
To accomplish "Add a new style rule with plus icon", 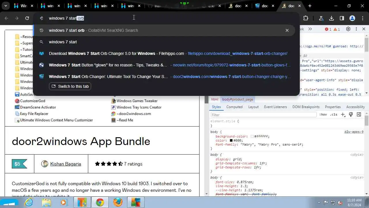I will [x=343, y=115].
